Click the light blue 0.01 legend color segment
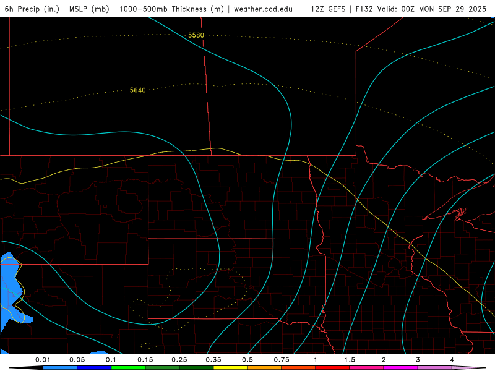The height and width of the screenshot is (371, 495). [60, 368]
